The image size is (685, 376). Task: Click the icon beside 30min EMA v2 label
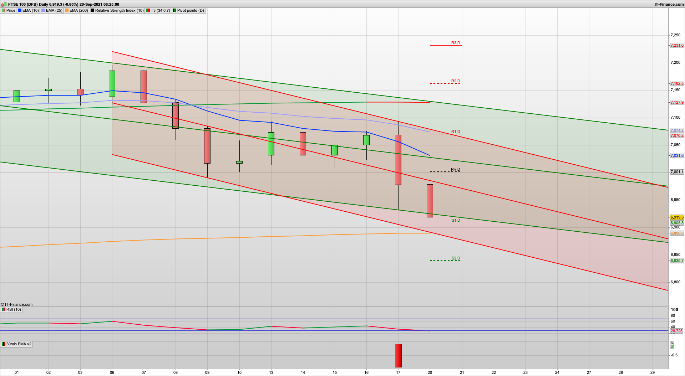[4, 344]
